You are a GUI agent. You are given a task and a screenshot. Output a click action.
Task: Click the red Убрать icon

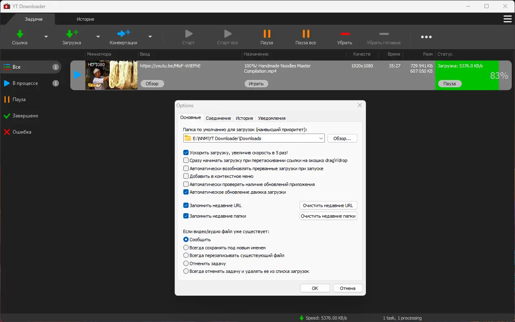click(x=345, y=34)
